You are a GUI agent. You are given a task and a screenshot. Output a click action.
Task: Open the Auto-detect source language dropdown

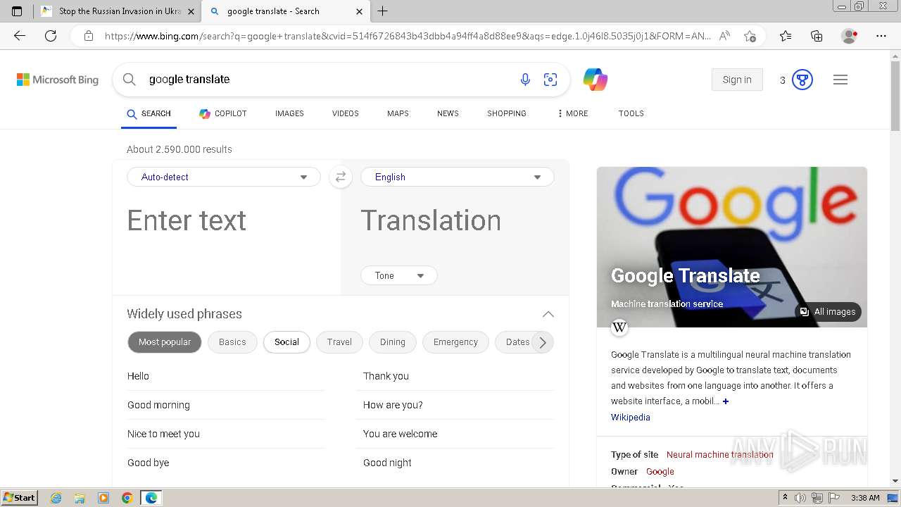click(x=224, y=177)
